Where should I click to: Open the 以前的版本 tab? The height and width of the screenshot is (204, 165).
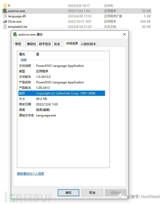[x=88, y=44]
